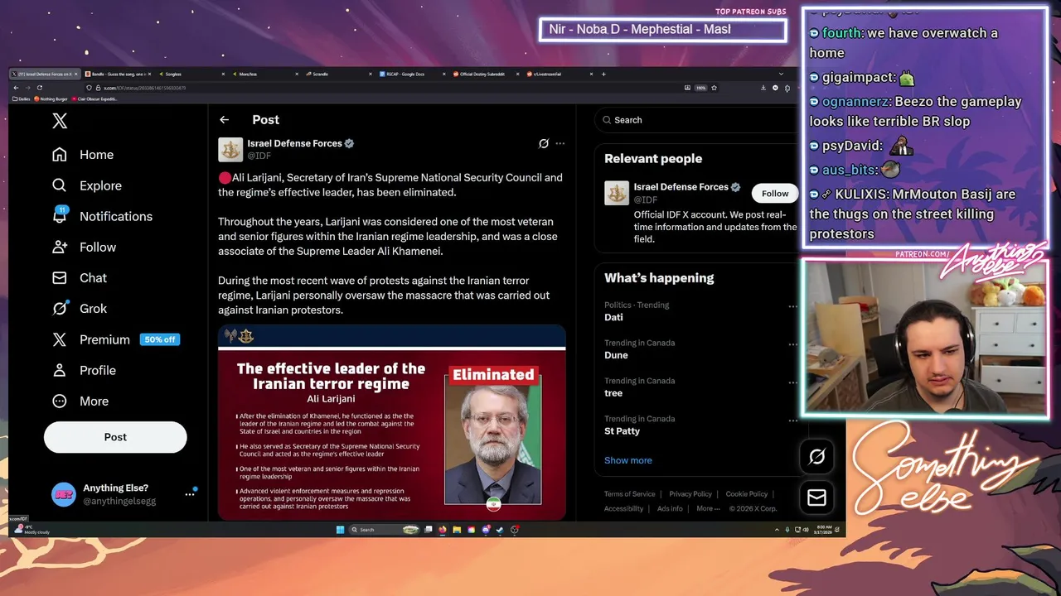Open options dots for Dune trend
This screenshot has height=596, width=1061.
[792, 344]
